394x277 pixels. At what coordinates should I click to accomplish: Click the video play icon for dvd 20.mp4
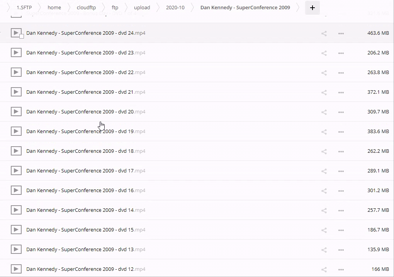coord(16,111)
